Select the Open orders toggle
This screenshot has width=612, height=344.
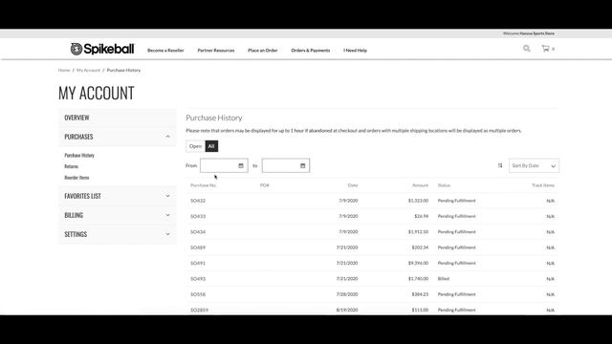[x=195, y=146]
